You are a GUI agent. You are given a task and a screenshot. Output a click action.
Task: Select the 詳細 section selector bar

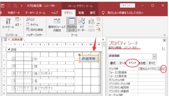(x=54, y=50)
